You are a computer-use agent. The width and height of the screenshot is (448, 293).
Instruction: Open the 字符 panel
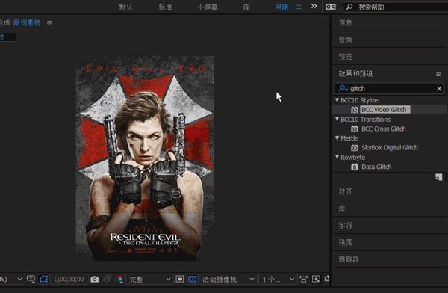pos(346,226)
